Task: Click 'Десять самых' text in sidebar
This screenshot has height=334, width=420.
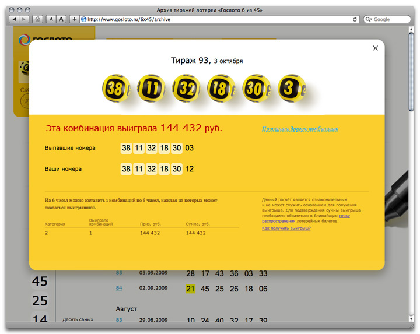Action: (x=78, y=319)
